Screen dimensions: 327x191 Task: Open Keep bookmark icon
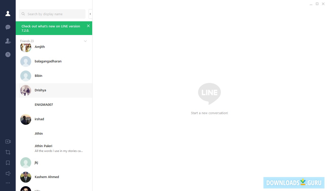pyautogui.click(x=8, y=163)
